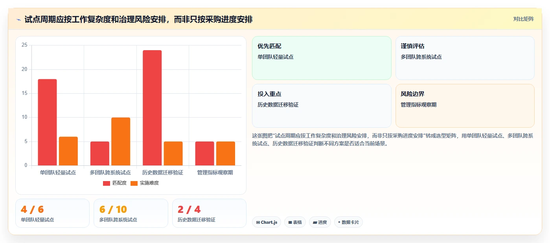Click the red 匹配度 bar for 单团队轻量试点
Image resolution: width=550 pixels, height=243 pixels.
tap(47, 122)
